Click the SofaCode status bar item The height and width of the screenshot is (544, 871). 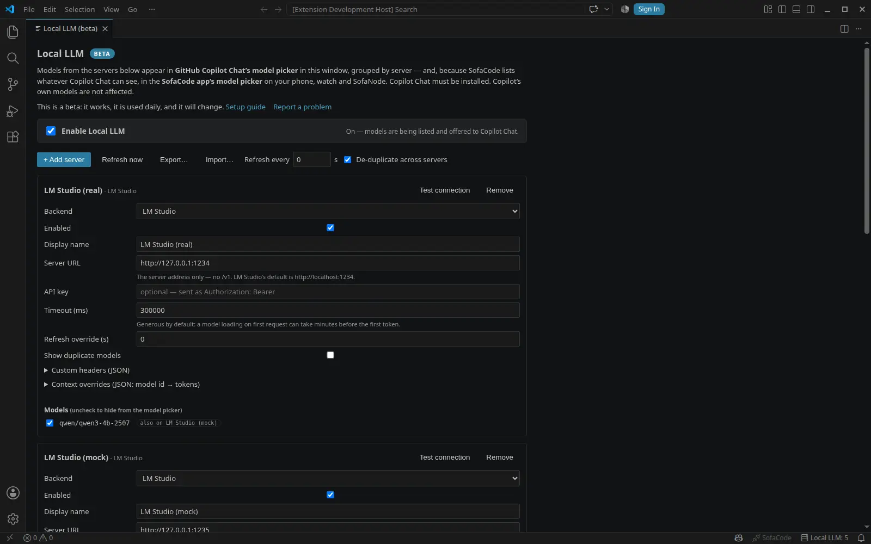(772, 538)
